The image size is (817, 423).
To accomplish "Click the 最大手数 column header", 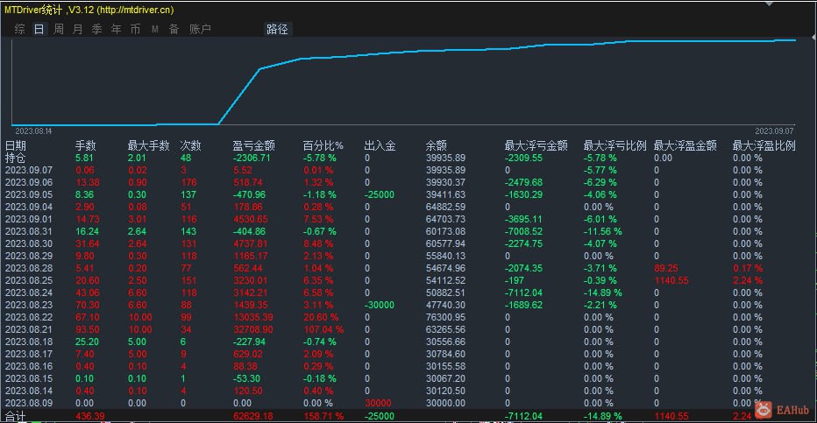I will pyautogui.click(x=148, y=145).
